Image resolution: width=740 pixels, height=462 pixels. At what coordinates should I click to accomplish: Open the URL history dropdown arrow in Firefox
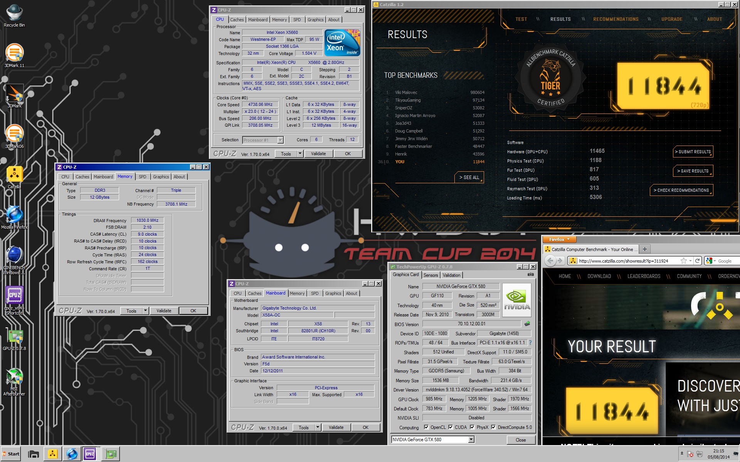coord(690,261)
